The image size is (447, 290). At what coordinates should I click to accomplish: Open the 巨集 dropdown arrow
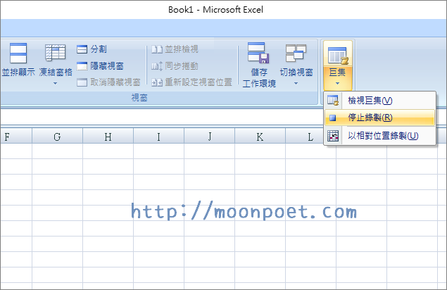[x=337, y=84]
